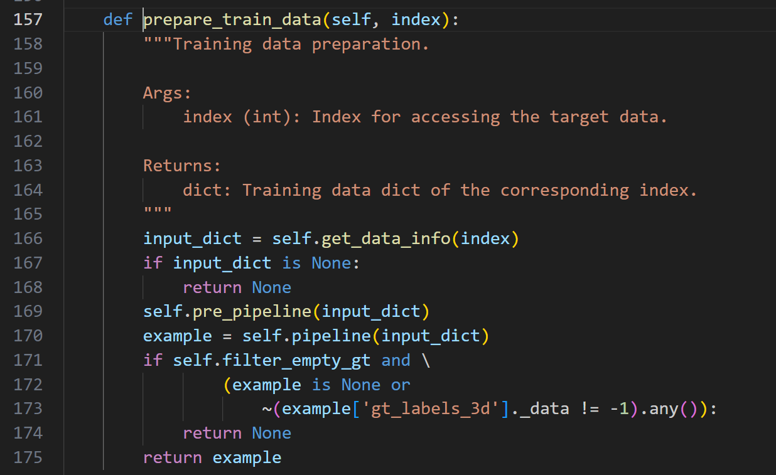Click return None on line 168

point(237,287)
